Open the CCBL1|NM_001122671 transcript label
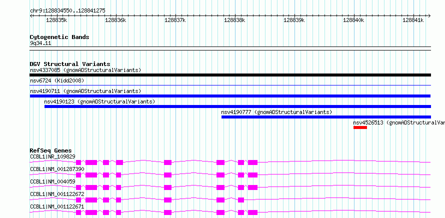Viewport: 445px width, 218px height. click(x=57, y=206)
